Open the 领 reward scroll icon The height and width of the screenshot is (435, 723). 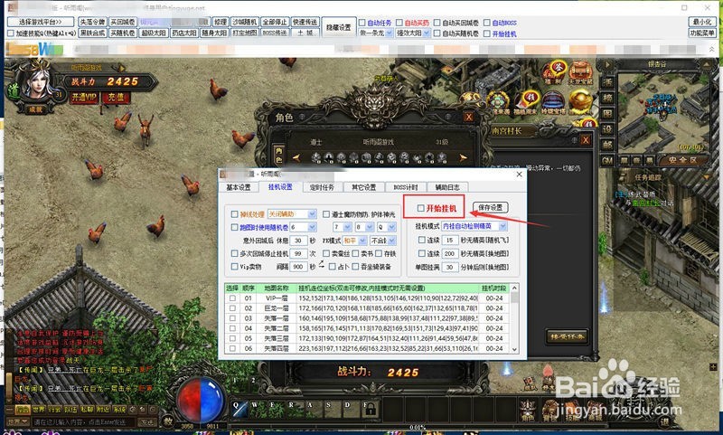527,102
